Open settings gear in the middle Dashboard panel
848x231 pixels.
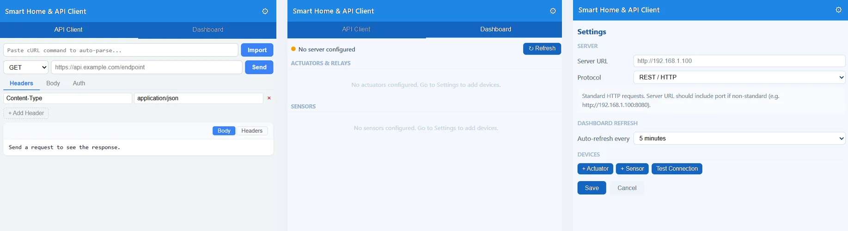click(553, 11)
